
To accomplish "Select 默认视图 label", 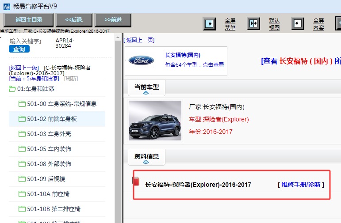I will 274,24.
